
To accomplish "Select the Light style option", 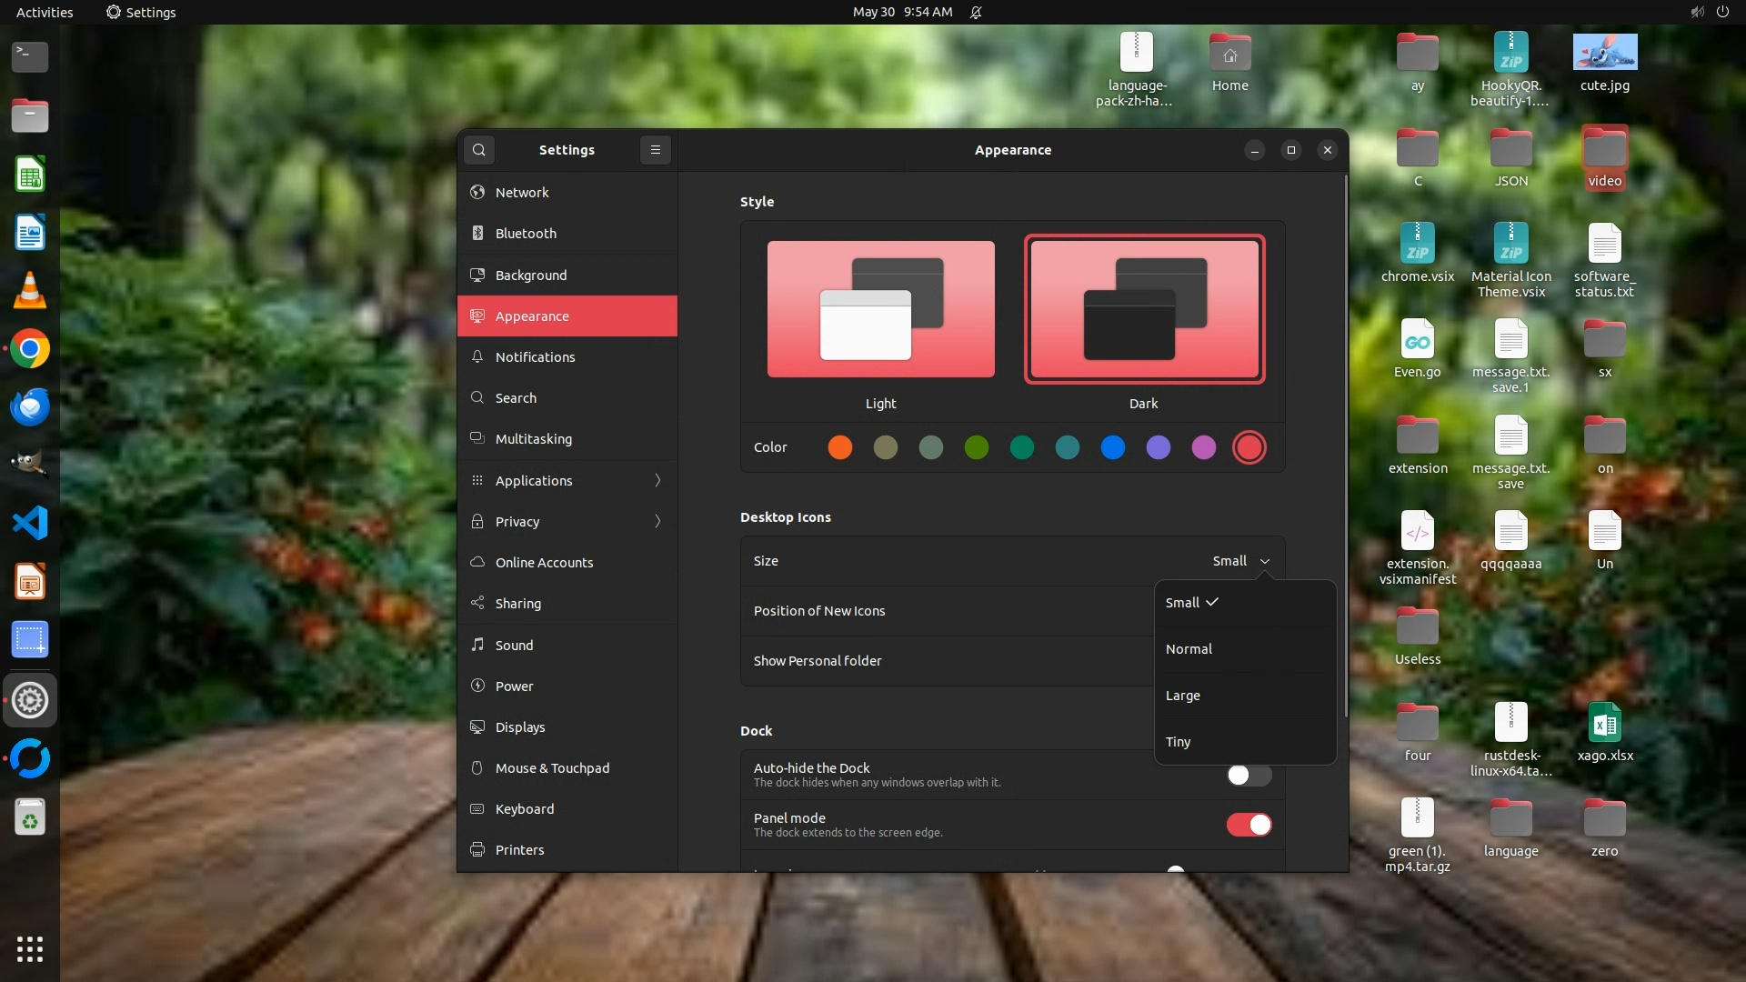I will [x=880, y=309].
